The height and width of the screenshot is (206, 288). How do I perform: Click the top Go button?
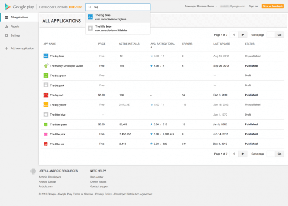[x=280, y=35]
